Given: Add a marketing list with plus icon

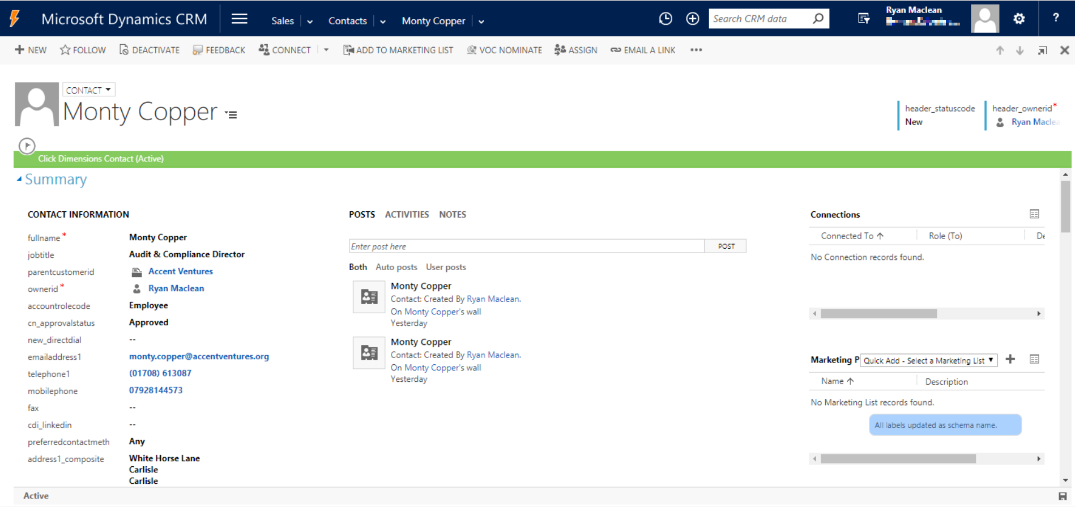Looking at the screenshot, I should (x=1010, y=359).
